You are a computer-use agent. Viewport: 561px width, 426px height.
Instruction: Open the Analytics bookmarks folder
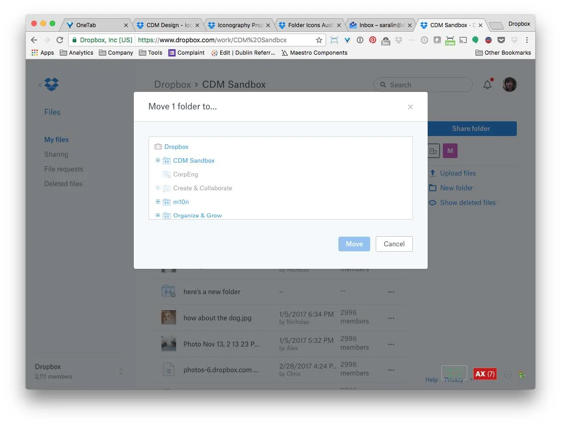point(77,53)
